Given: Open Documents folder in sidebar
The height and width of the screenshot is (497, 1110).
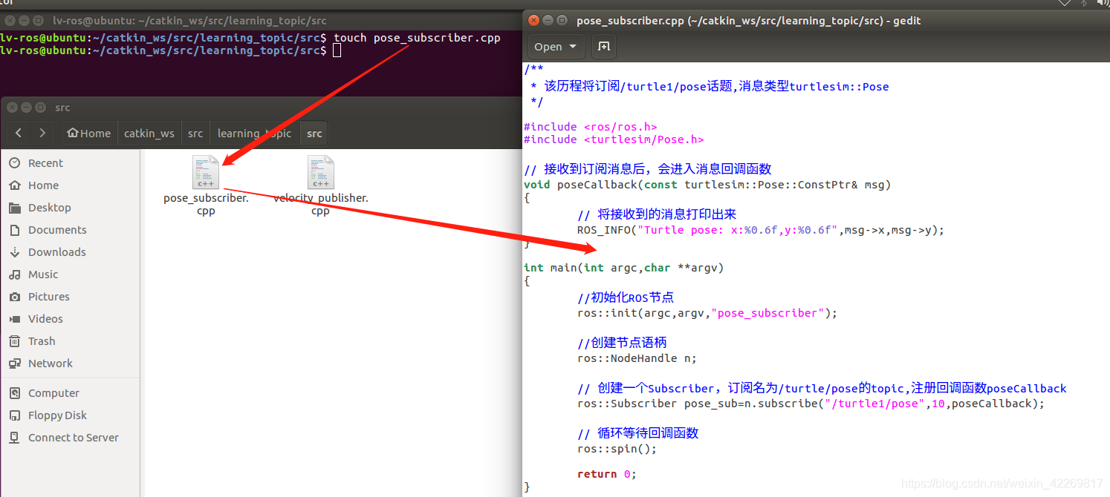Looking at the screenshot, I should [x=57, y=230].
